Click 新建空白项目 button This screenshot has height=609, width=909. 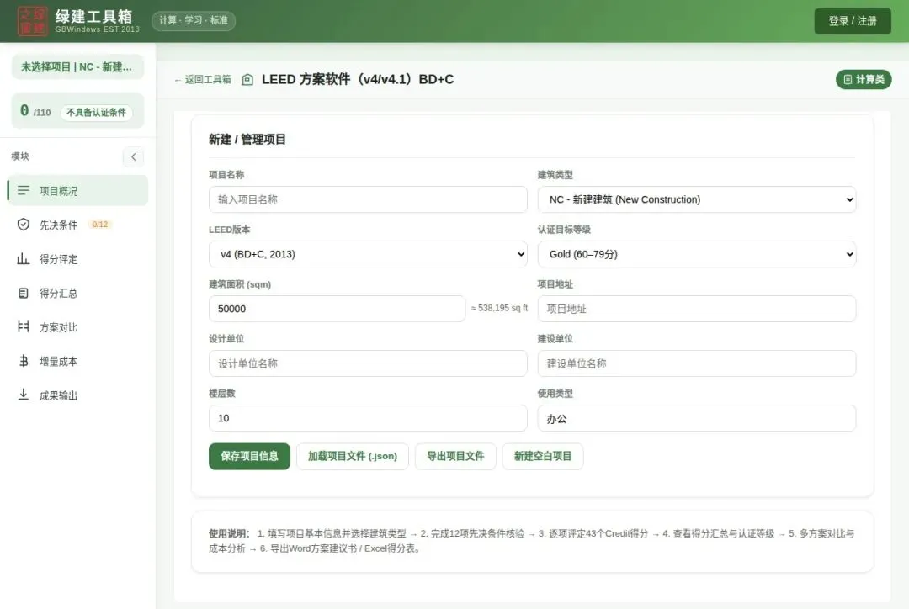tap(543, 456)
